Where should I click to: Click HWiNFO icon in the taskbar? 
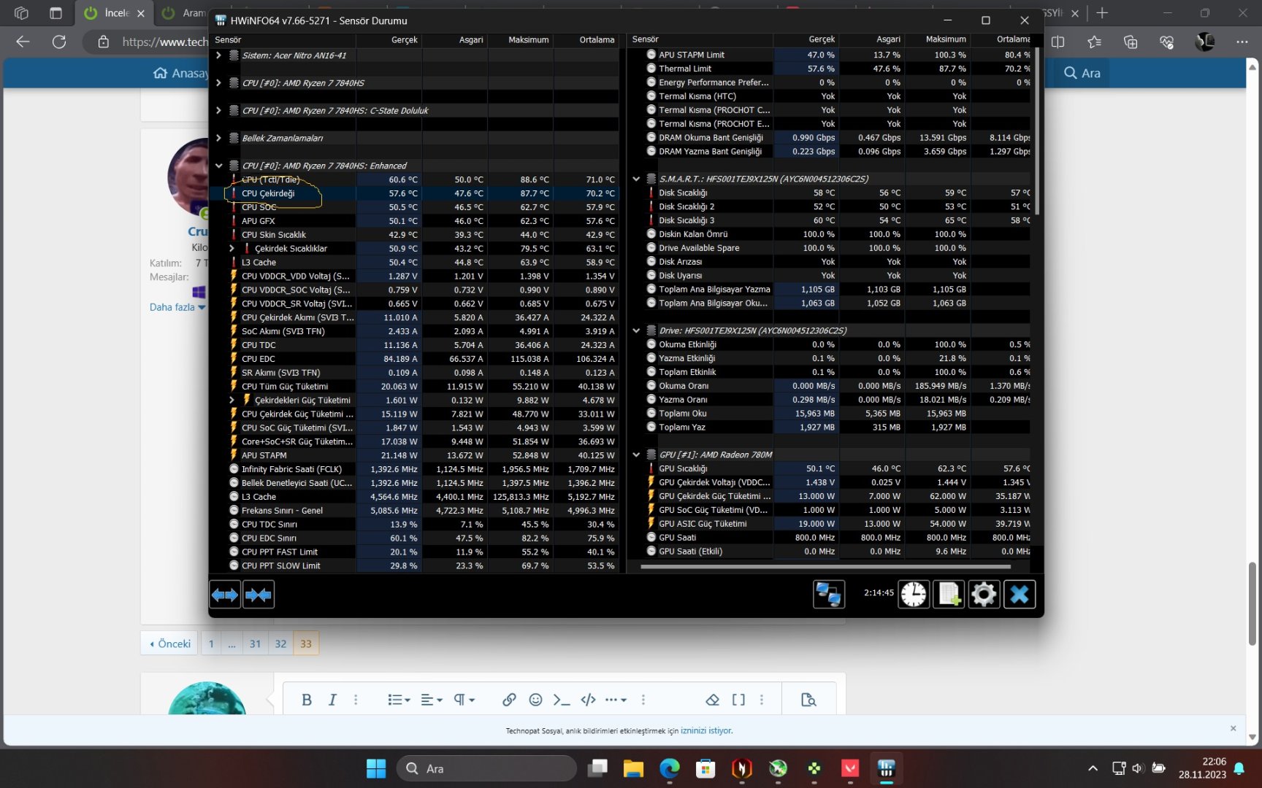[887, 768]
